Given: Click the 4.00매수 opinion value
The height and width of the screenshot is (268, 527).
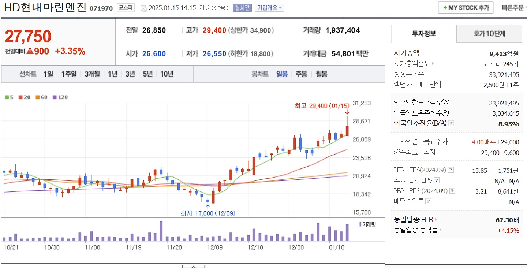Looking at the screenshot, I should point(483,142).
